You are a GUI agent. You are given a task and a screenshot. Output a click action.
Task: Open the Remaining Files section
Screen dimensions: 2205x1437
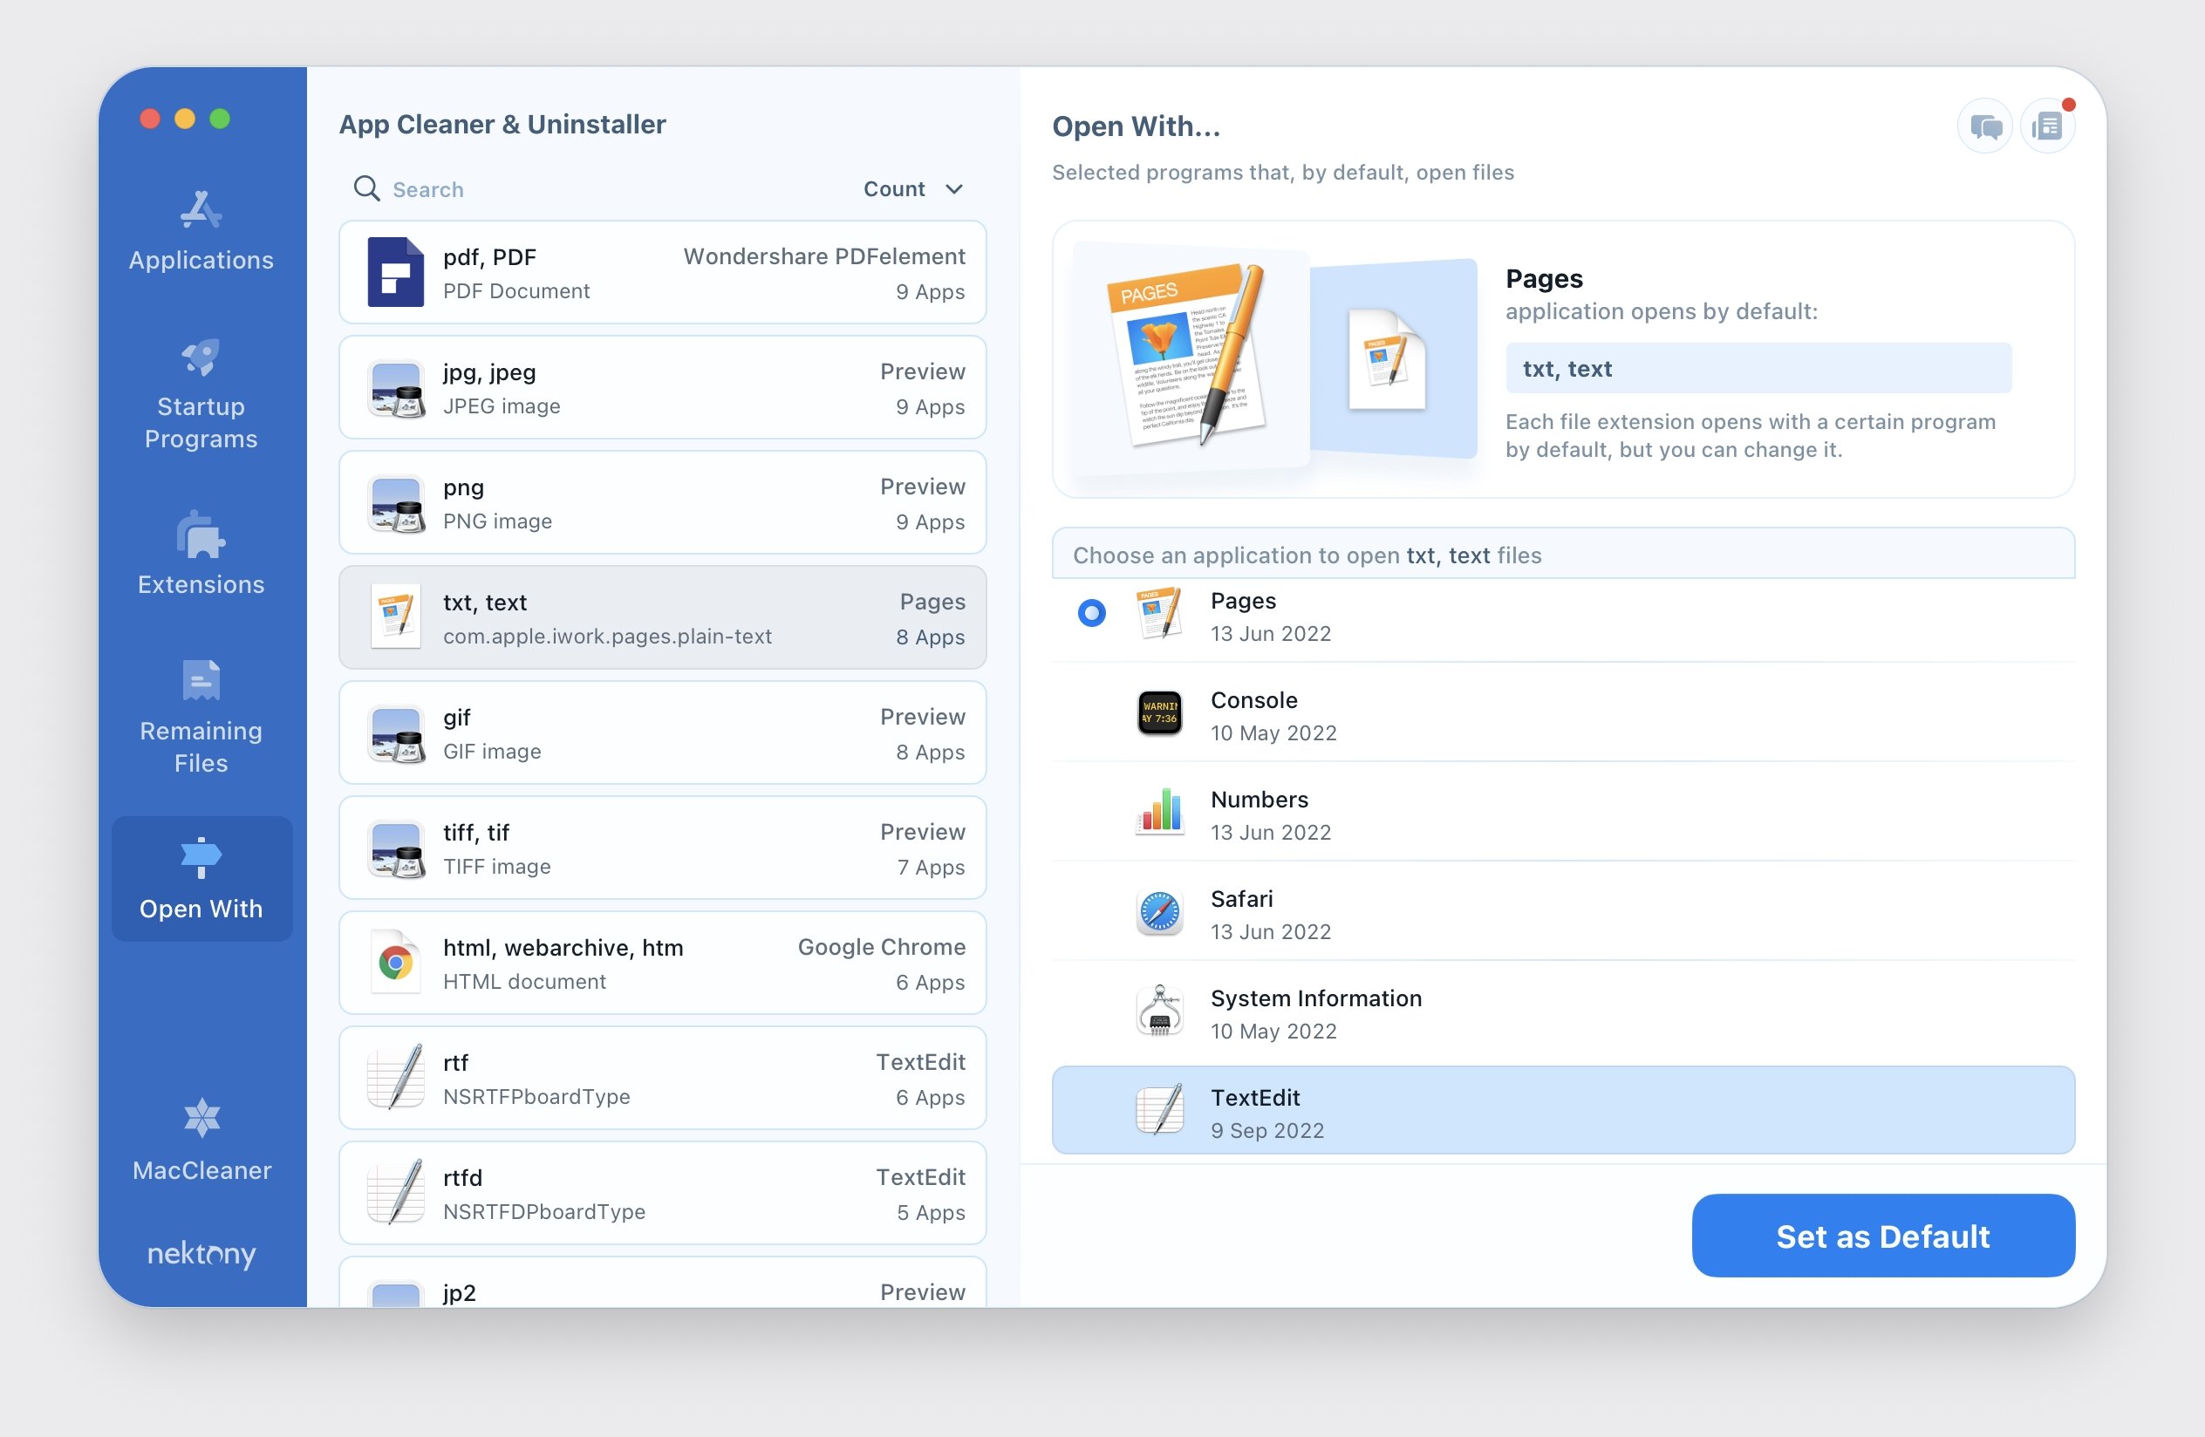201,718
